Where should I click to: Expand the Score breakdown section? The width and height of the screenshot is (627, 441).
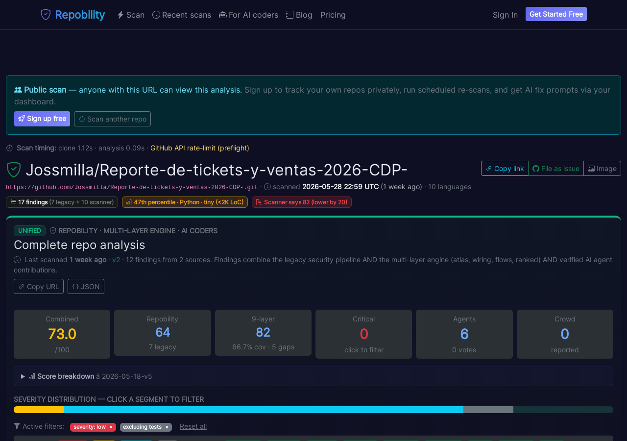pyautogui.click(x=313, y=376)
